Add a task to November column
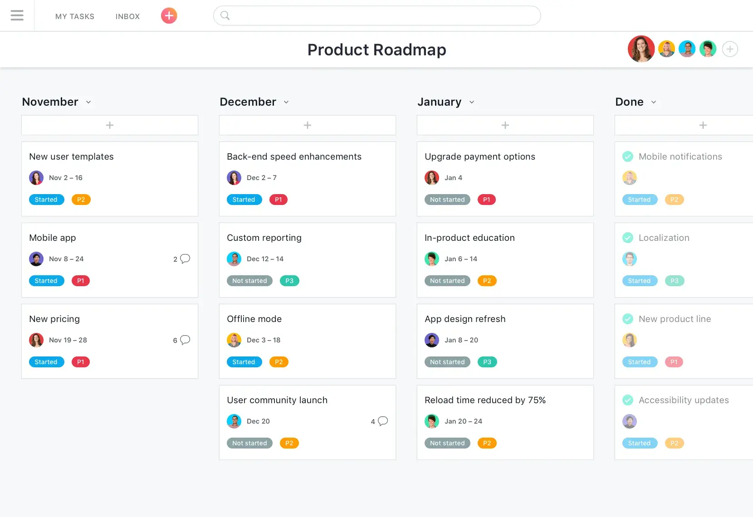753x517 pixels. click(x=110, y=125)
